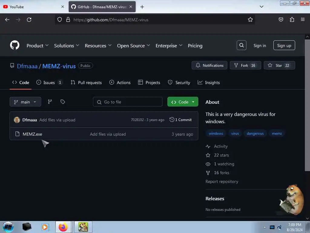Open the Actions tab
The height and width of the screenshot is (233, 310).
120,83
